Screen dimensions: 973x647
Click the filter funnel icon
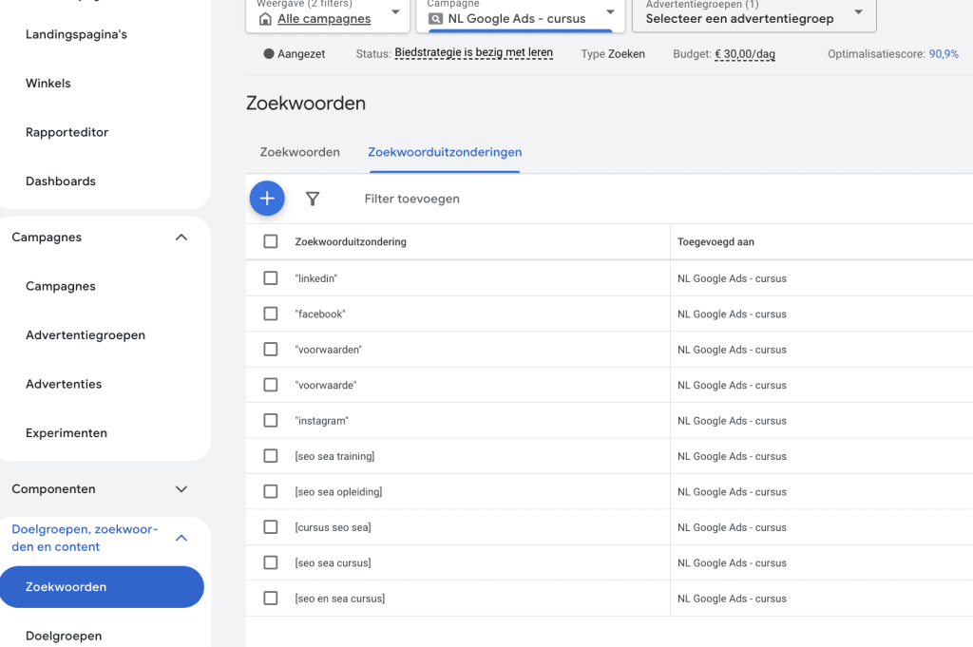[313, 199]
